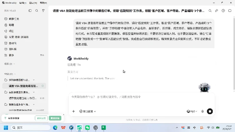Open the Hy3 model selector dropdown
The height and width of the screenshot is (132, 235).
192,111
